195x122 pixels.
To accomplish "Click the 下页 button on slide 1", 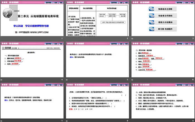I will tap(61, 3).
